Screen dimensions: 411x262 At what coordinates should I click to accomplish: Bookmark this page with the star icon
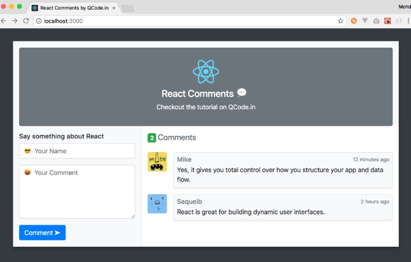(341, 21)
